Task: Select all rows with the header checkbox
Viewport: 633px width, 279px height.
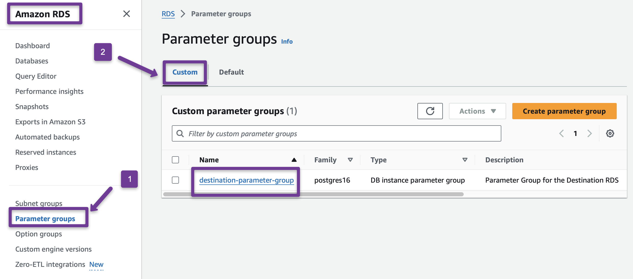Action: point(175,160)
